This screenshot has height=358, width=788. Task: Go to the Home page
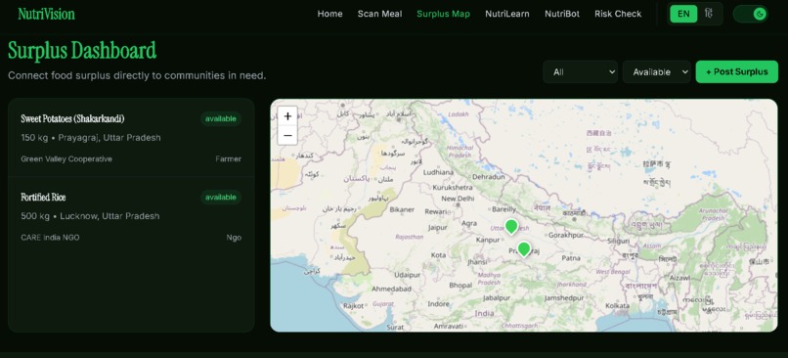coord(329,14)
